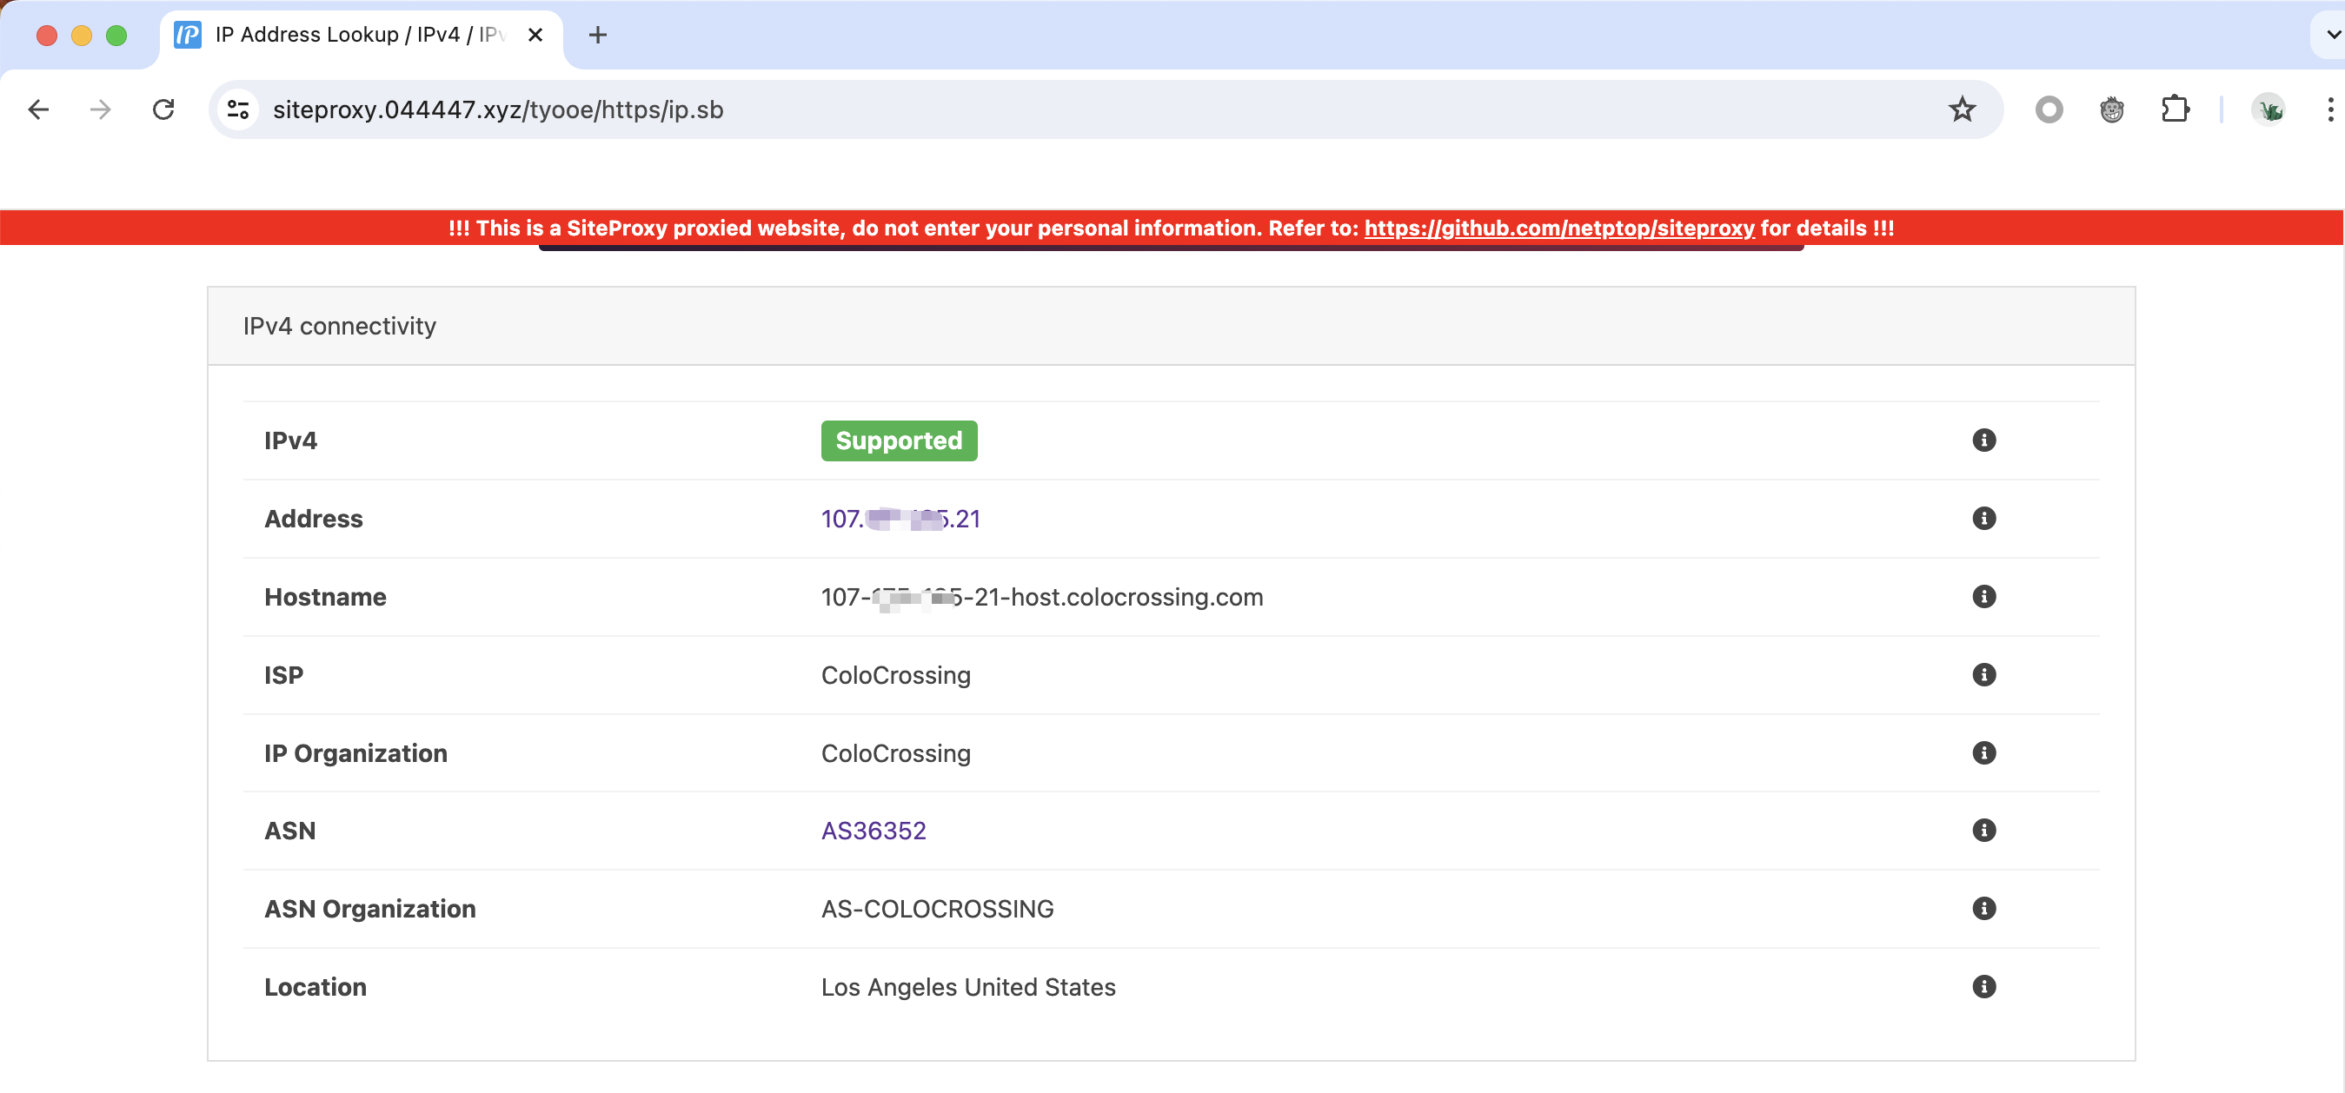
Task: Click the Tampermonkey monkey extension icon
Action: coord(2112,109)
